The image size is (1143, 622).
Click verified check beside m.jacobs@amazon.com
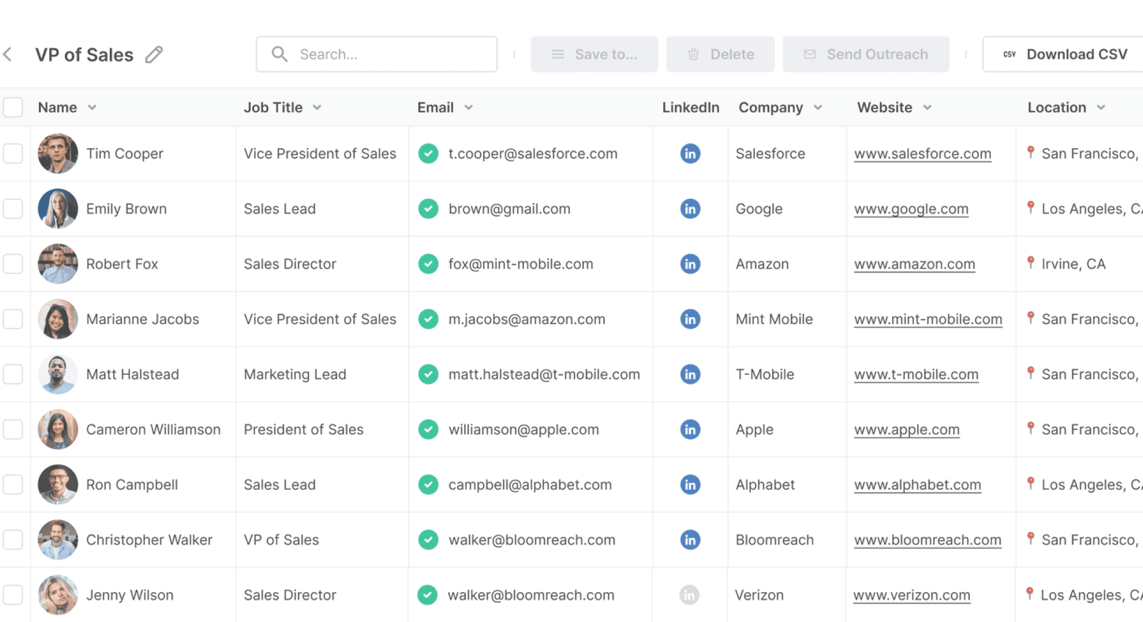pos(428,319)
